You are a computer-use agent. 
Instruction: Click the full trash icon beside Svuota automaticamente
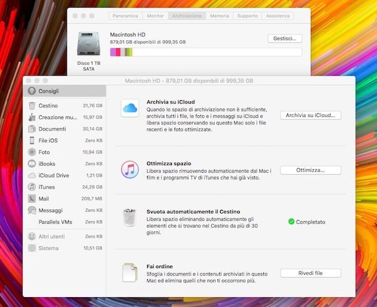[x=130, y=218]
